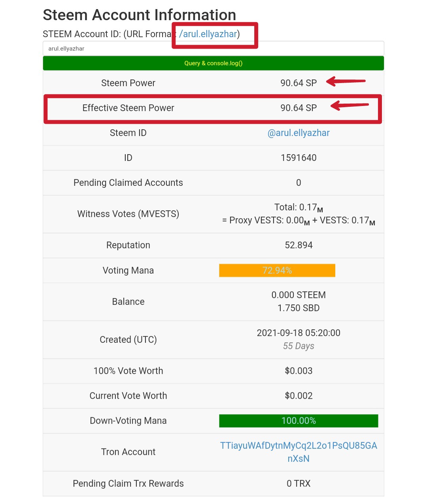Open the Tron account address link

[x=299, y=452]
